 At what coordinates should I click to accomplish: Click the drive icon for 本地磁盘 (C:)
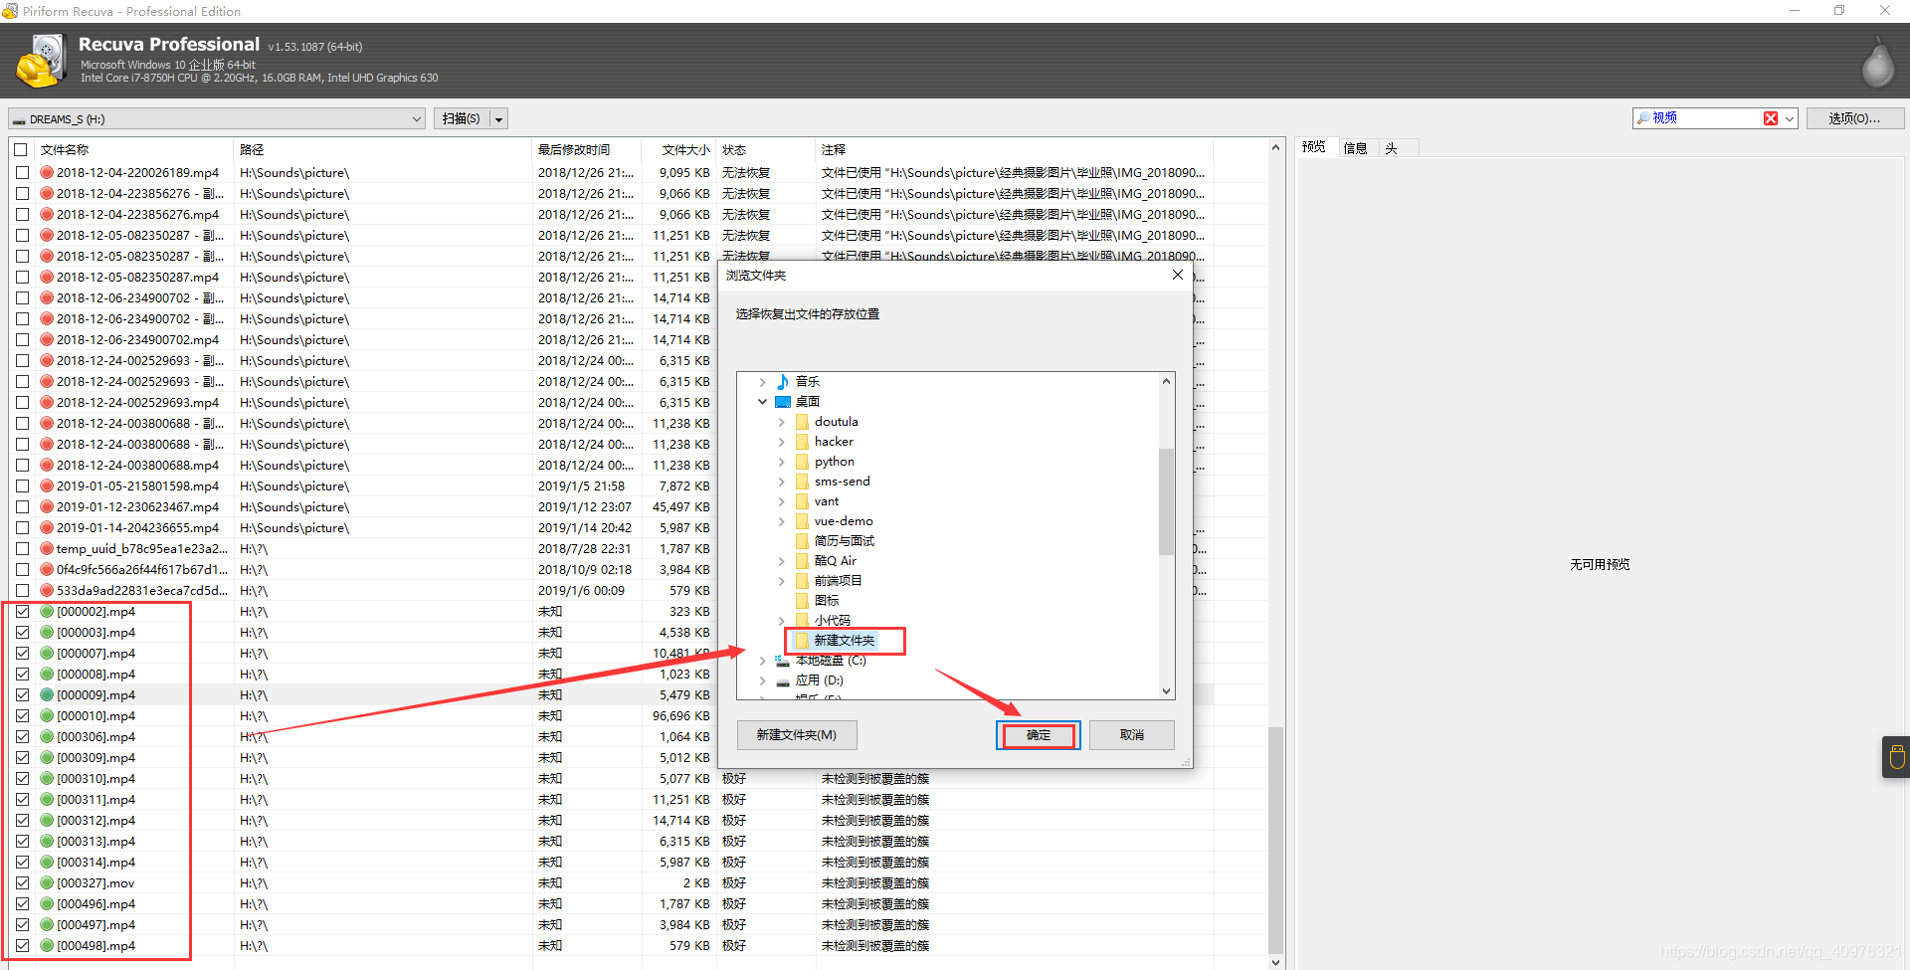tap(783, 661)
